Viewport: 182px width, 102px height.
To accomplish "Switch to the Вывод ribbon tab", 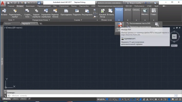I will pos(74,6).
